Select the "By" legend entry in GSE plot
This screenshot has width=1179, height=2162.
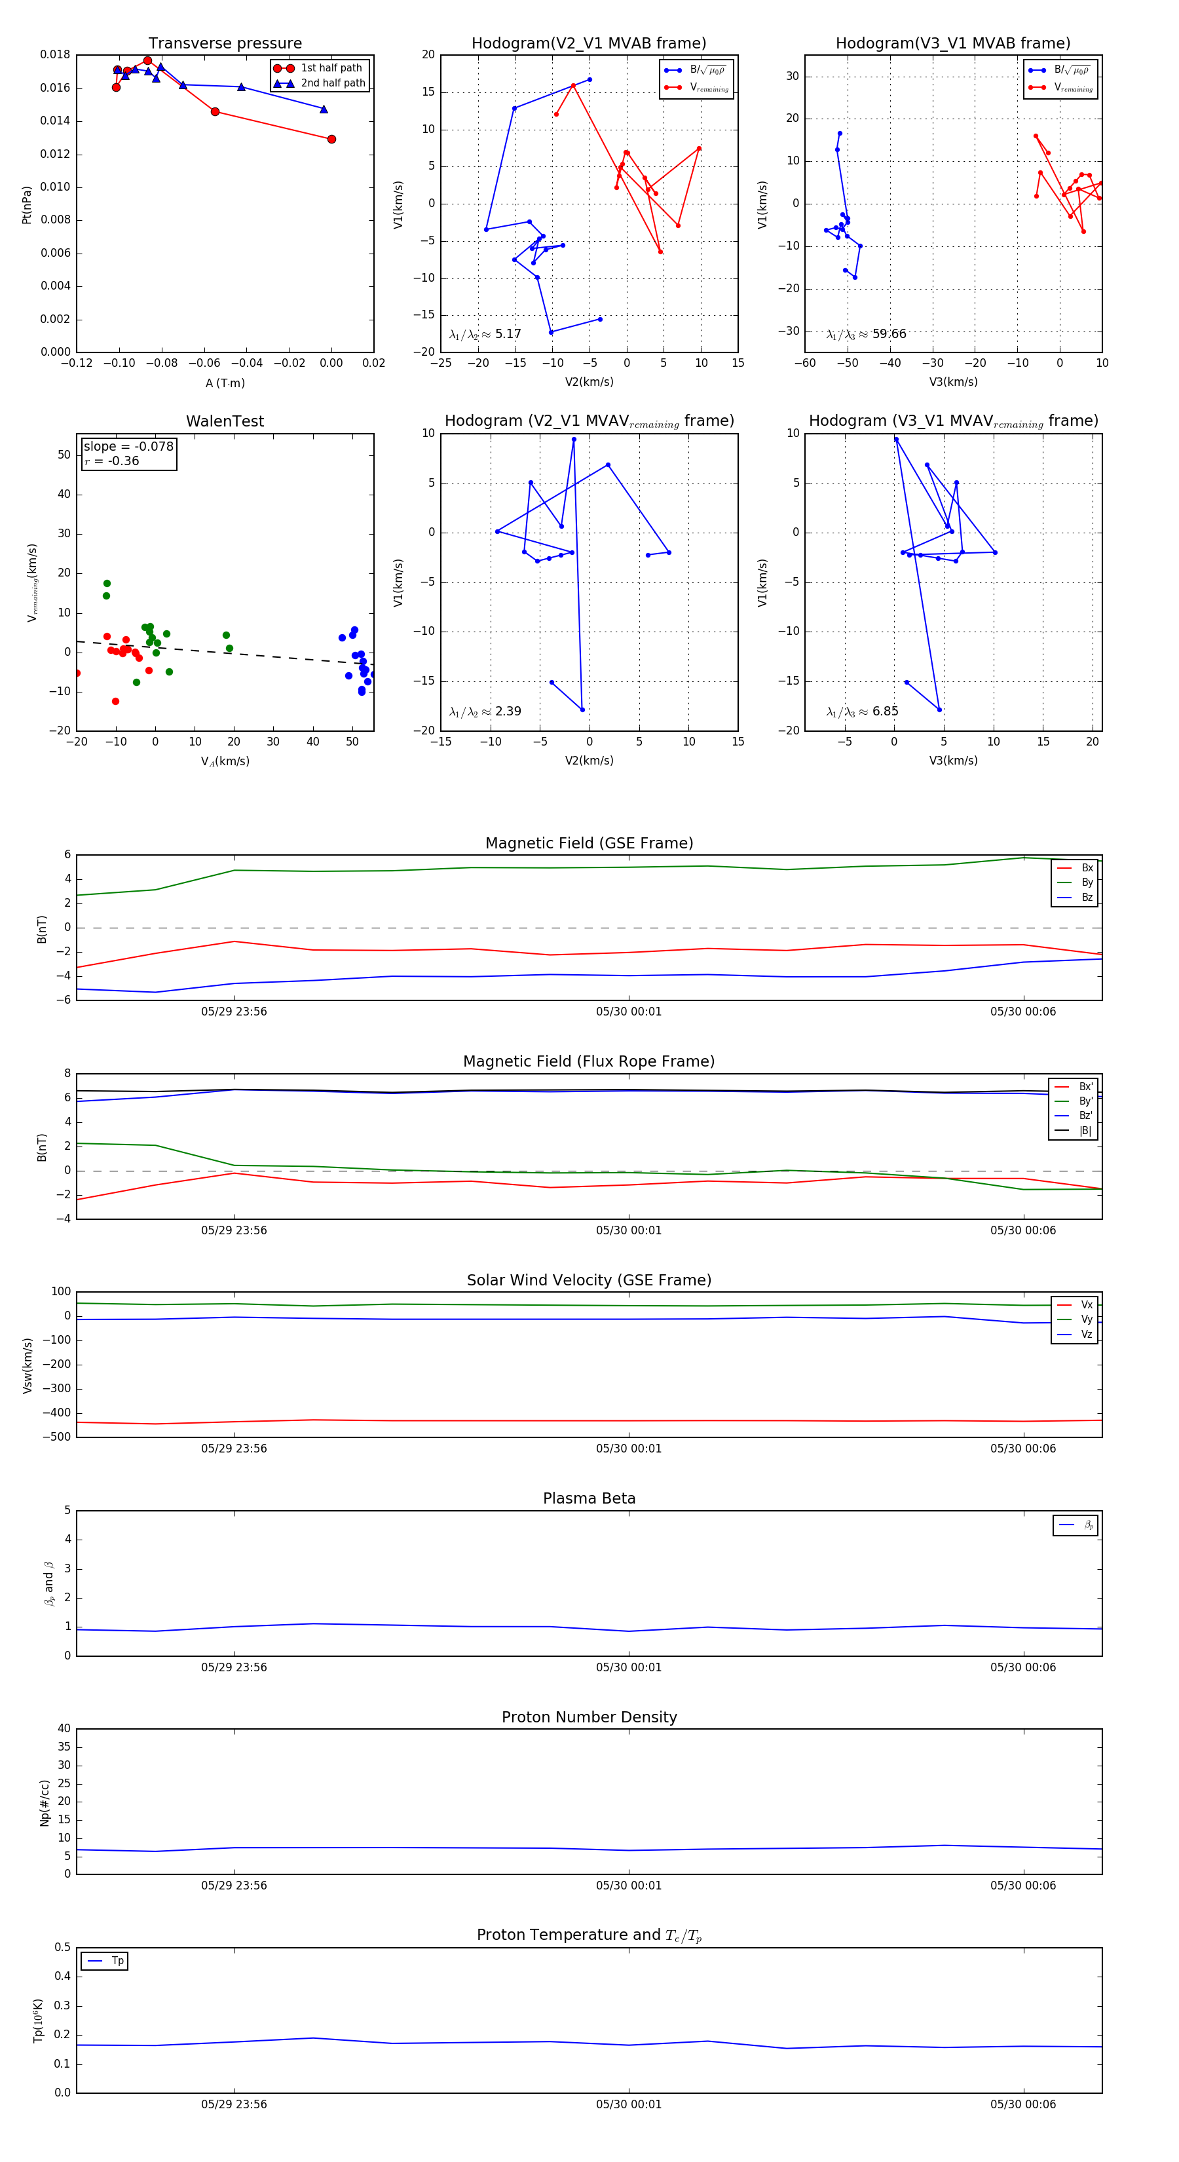[x=1075, y=883]
